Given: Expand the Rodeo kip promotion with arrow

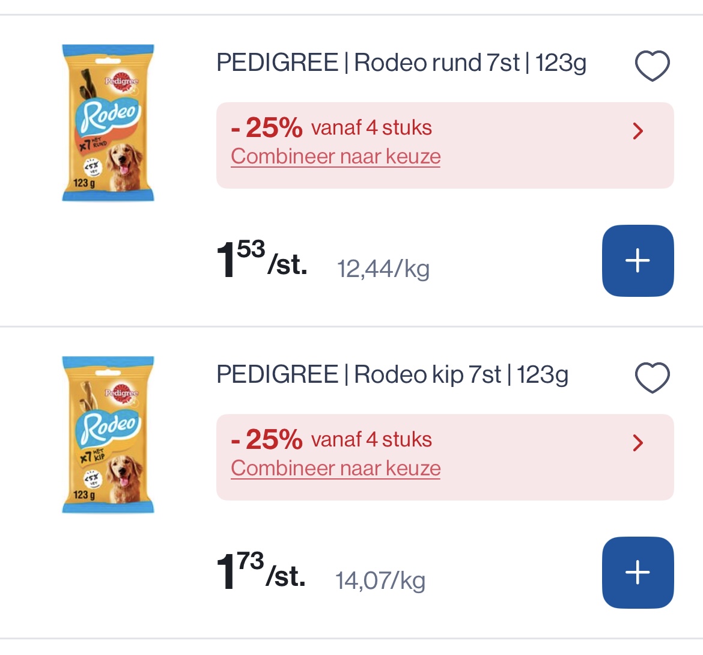Looking at the screenshot, I should click(x=638, y=443).
